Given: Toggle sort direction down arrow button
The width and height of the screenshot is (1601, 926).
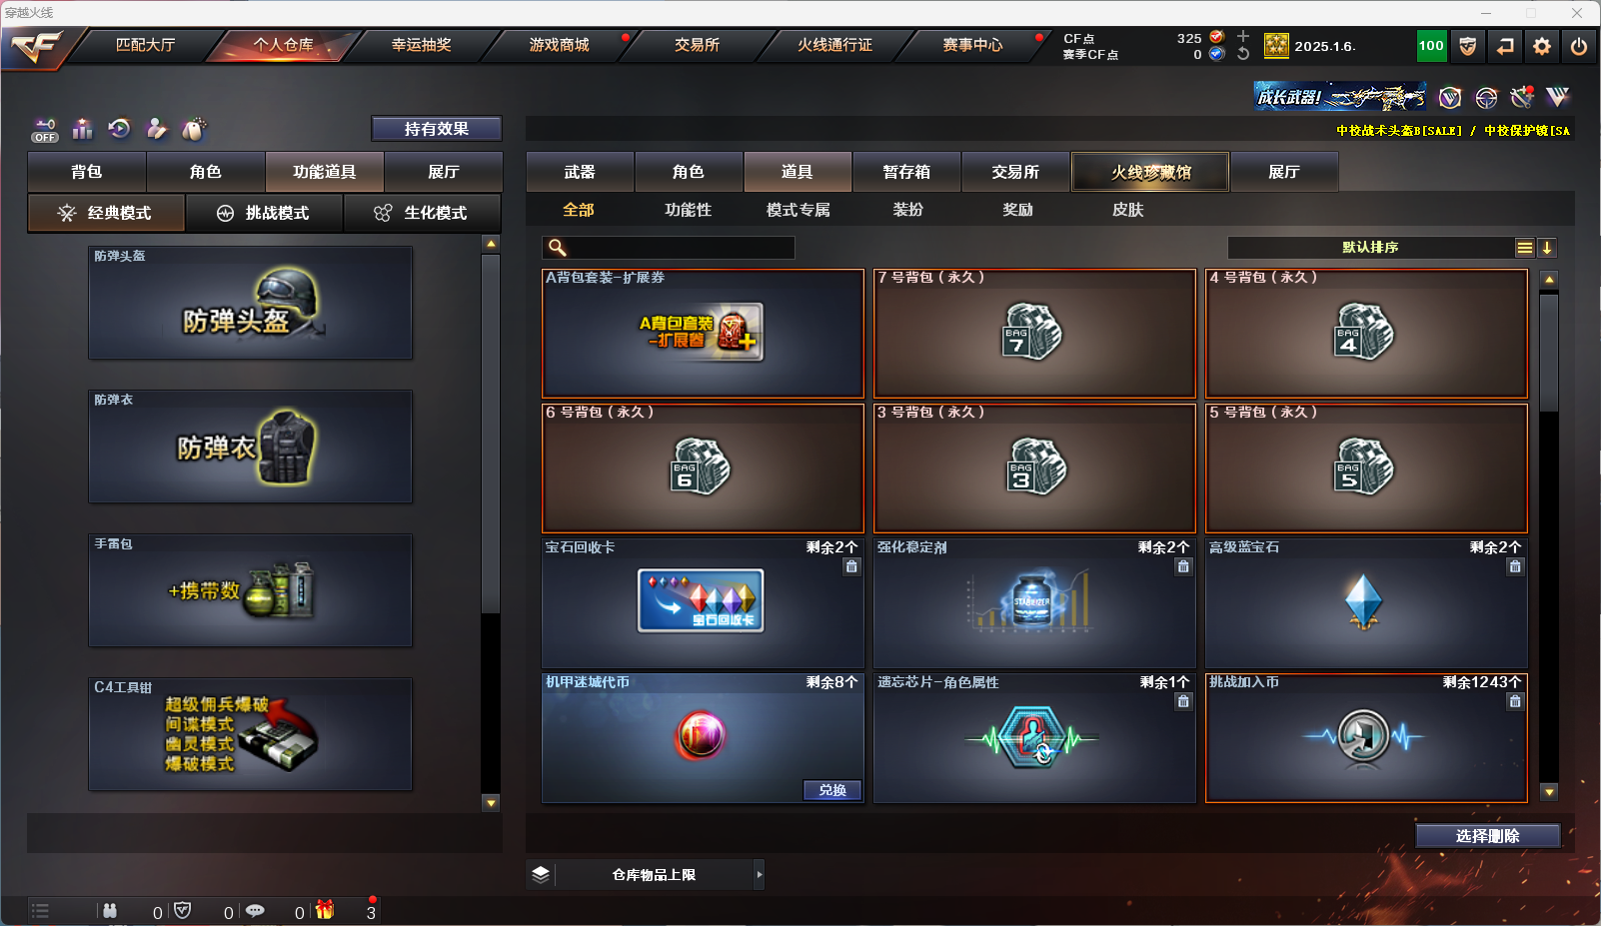Looking at the screenshot, I should (x=1547, y=248).
